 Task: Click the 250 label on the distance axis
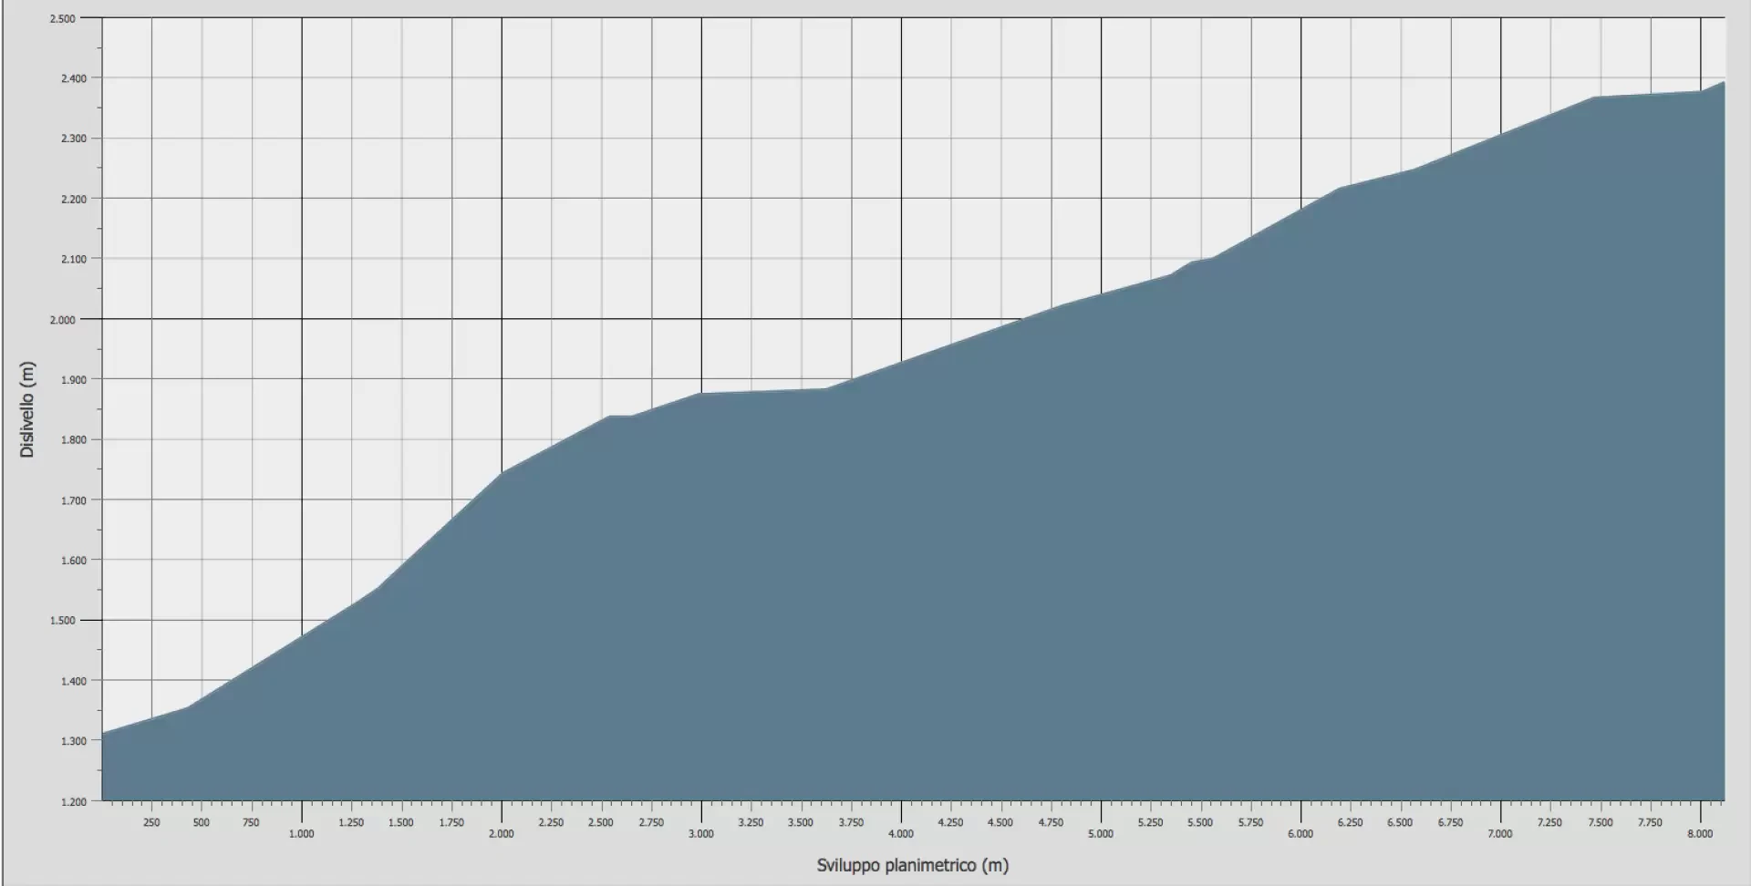tap(151, 822)
